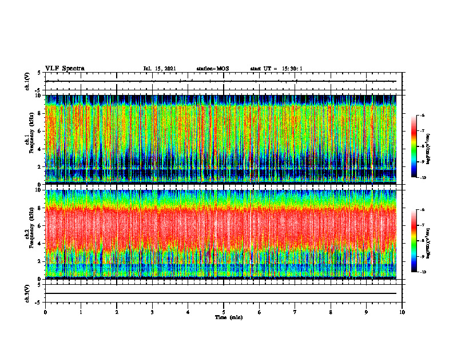
Task: Click time axis tick label "7"
Action: [295, 312]
